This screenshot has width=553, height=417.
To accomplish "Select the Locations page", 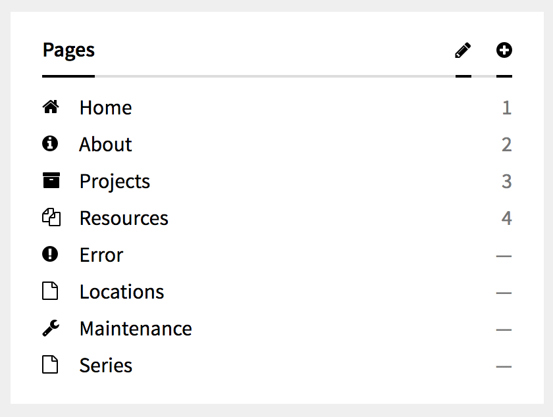I will pyautogui.click(x=122, y=292).
